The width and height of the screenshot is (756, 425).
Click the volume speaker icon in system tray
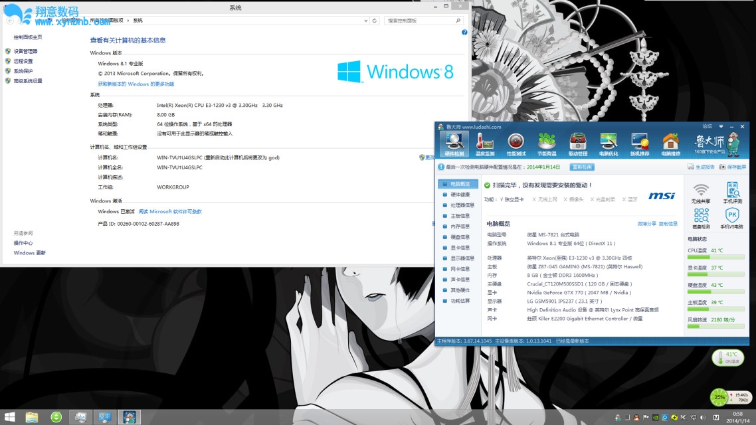[x=703, y=417]
